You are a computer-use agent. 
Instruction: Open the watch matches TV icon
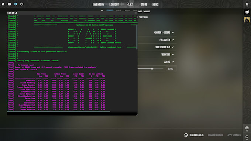tap(10, 4)
